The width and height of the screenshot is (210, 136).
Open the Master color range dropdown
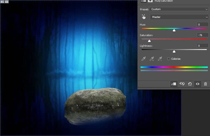(x=179, y=17)
